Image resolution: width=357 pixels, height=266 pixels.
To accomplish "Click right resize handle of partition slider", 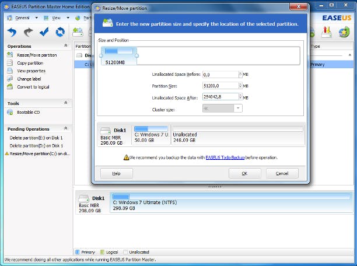I will point(136,55).
